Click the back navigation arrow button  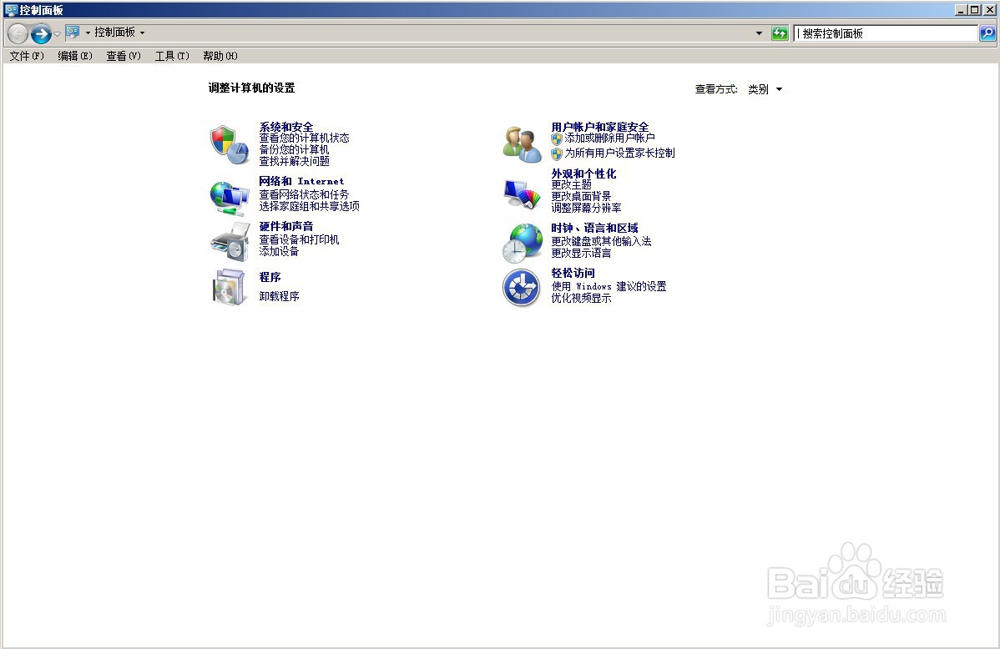click(x=18, y=33)
